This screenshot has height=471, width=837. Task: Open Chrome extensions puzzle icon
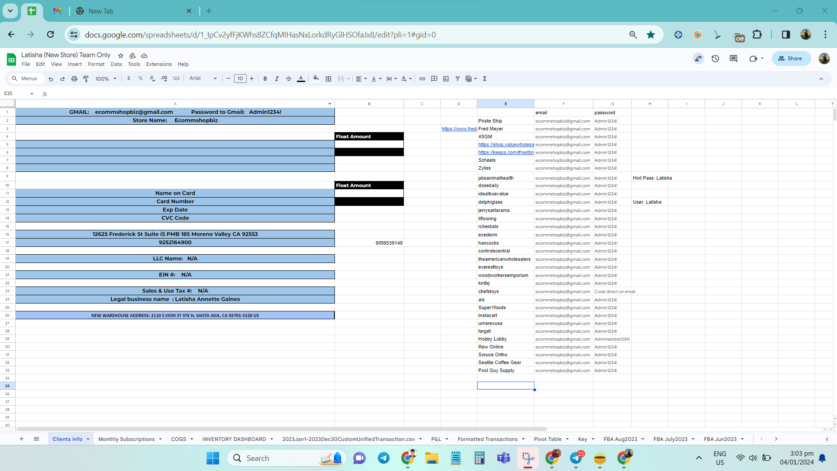coord(757,35)
